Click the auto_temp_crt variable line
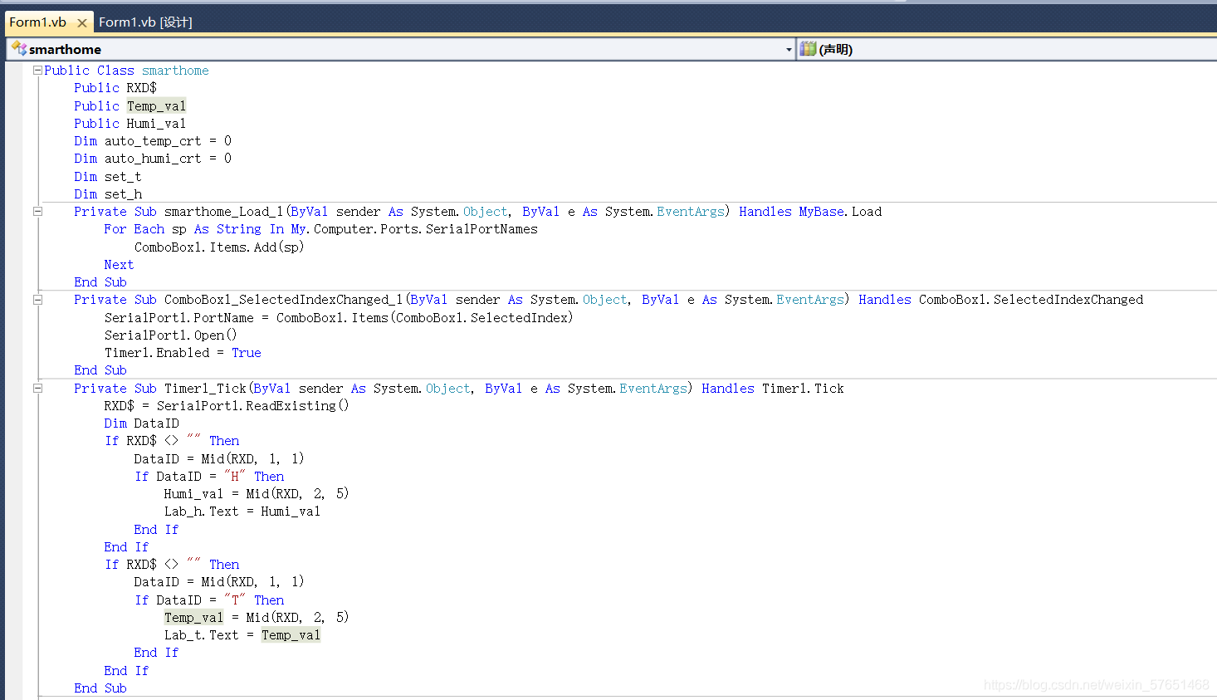This screenshot has width=1217, height=700. click(x=153, y=141)
